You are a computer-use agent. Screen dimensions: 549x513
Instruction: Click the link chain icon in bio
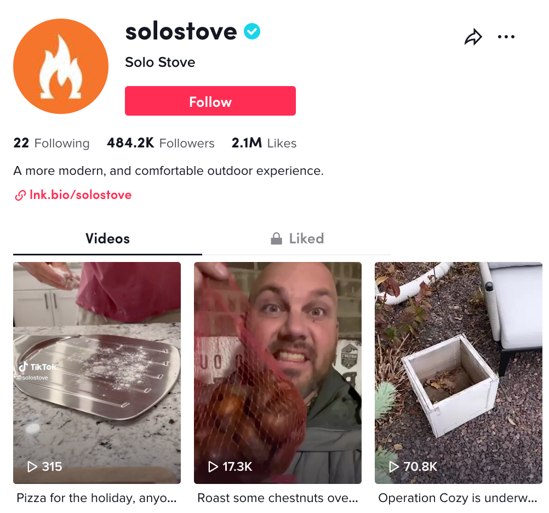pyautogui.click(x=20, y=195)
